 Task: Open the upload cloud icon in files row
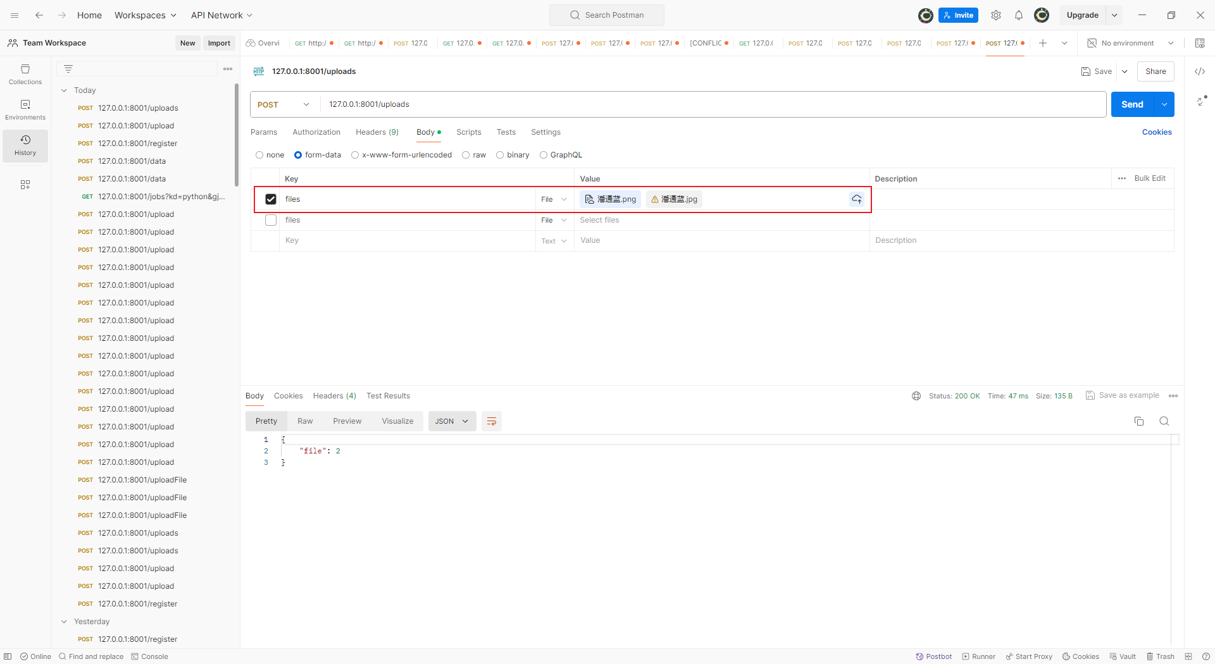pyautogui.click(x=857, y=199)
